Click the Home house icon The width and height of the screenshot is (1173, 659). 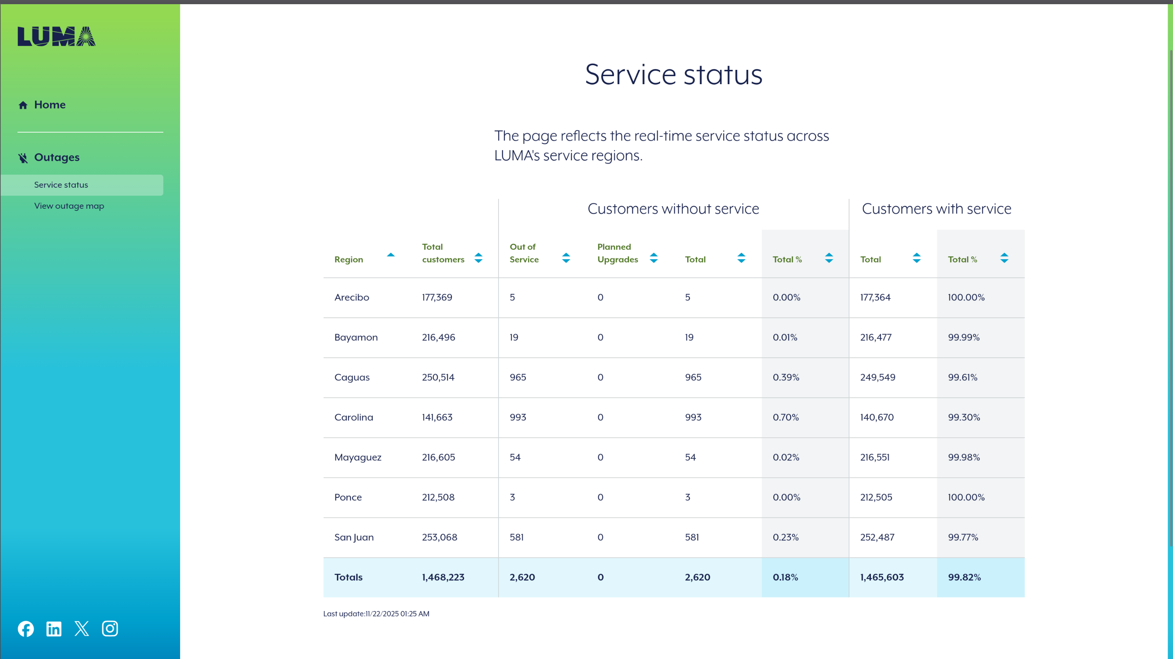[x=23, y=105]
